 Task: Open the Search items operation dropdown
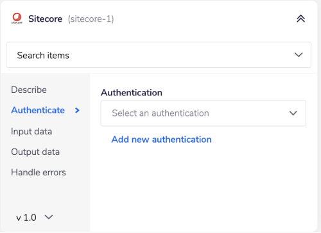159,55
